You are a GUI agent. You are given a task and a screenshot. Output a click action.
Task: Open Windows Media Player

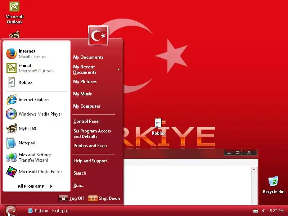point(36,114)
